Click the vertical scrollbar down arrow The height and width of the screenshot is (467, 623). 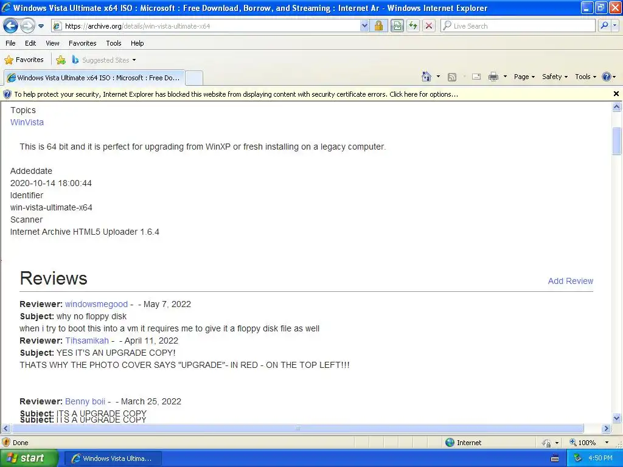coord(617,418)
